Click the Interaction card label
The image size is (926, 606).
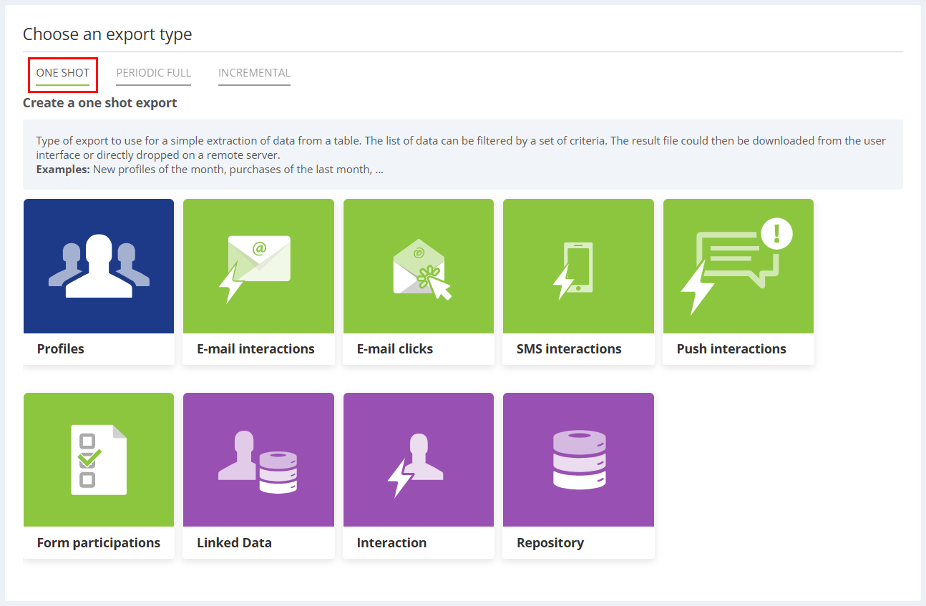click(391, 543)
